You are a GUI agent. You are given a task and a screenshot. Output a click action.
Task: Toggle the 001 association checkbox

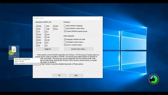coord(54,29)
